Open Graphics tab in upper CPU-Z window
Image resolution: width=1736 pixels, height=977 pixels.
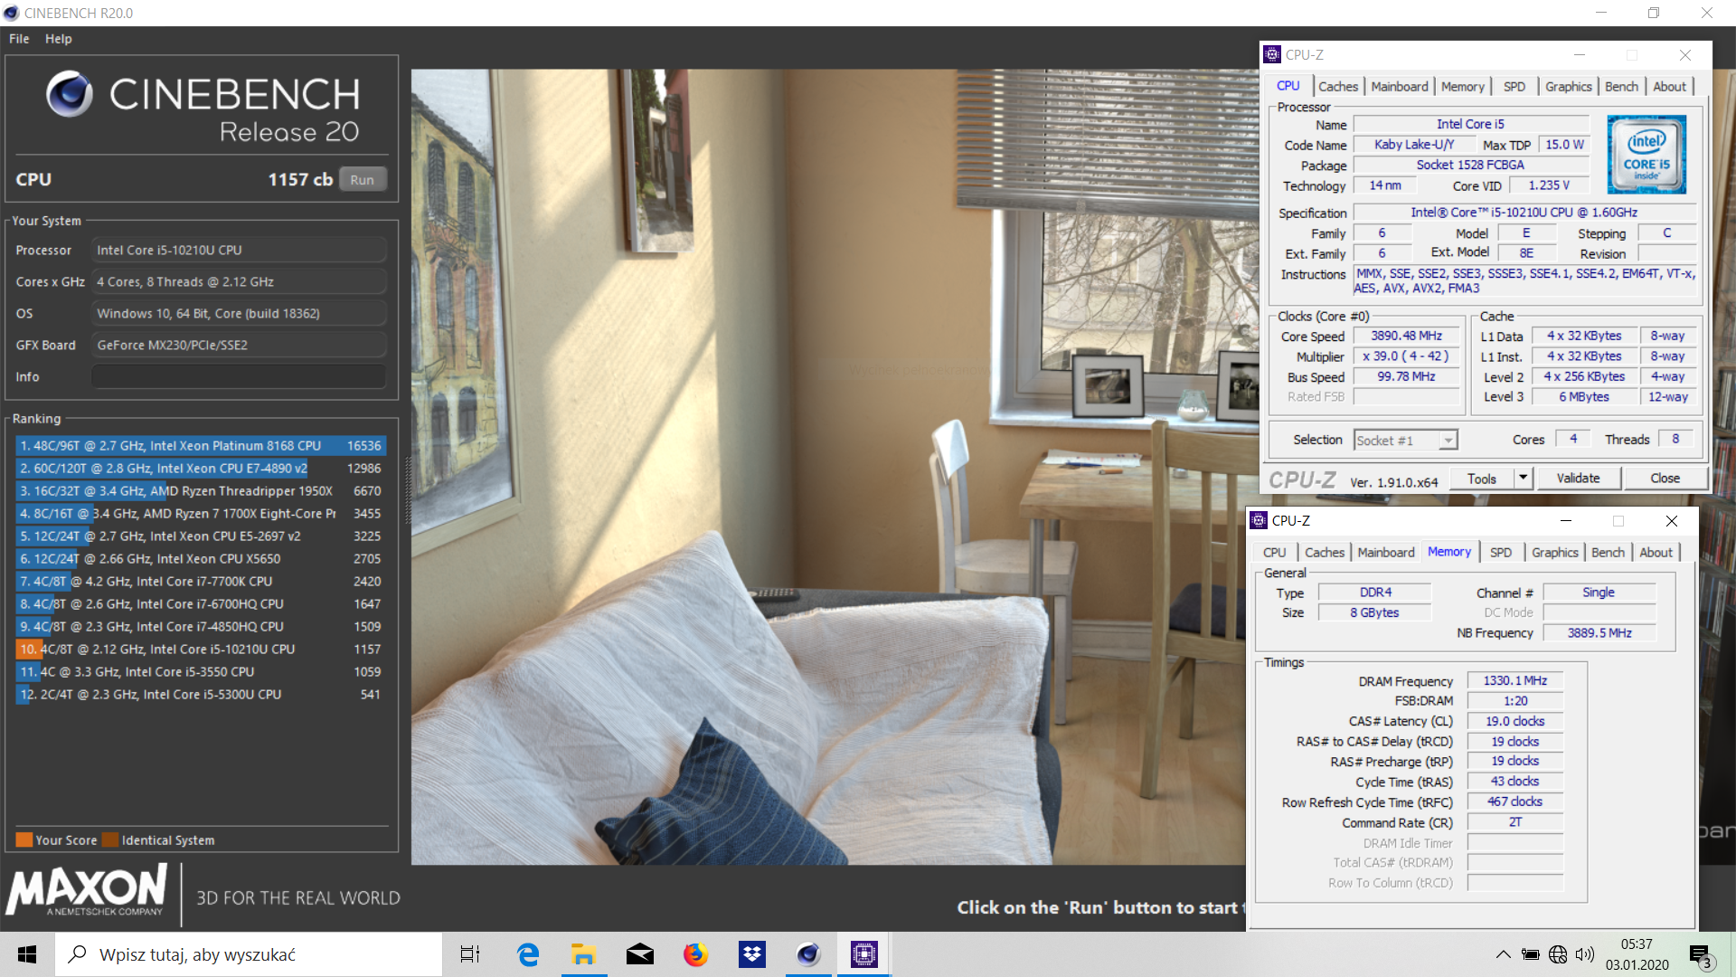tap(1568, 86)
